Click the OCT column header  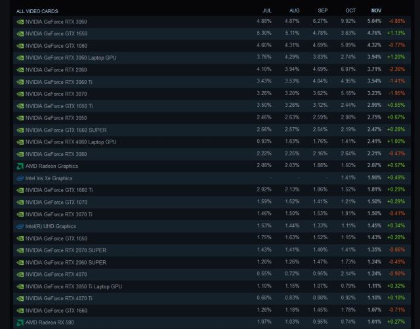point(350,10)
